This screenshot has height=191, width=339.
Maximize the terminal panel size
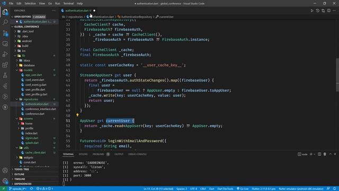pos(330,154)
